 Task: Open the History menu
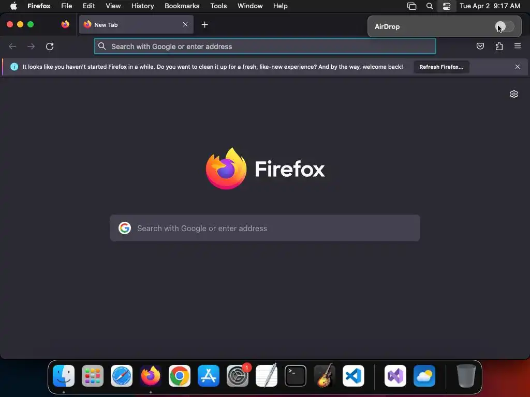coord(143,6)
